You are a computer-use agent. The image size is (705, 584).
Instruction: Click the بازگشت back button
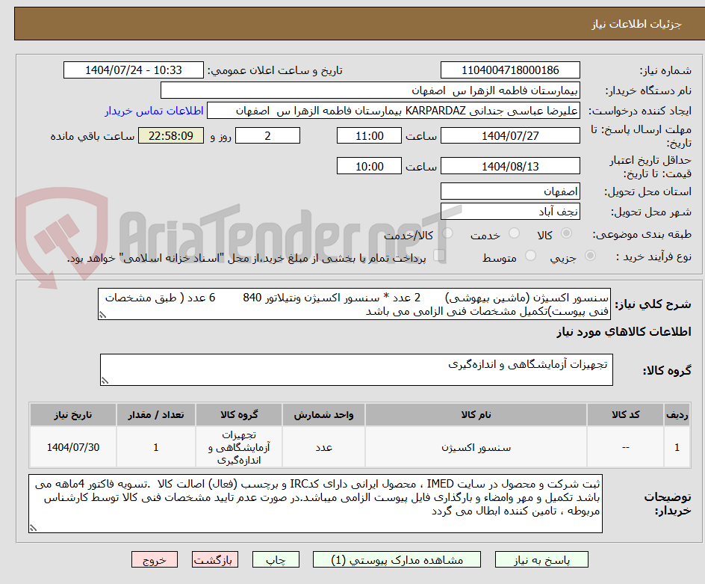pyautogui.click(x=215, y=559)
